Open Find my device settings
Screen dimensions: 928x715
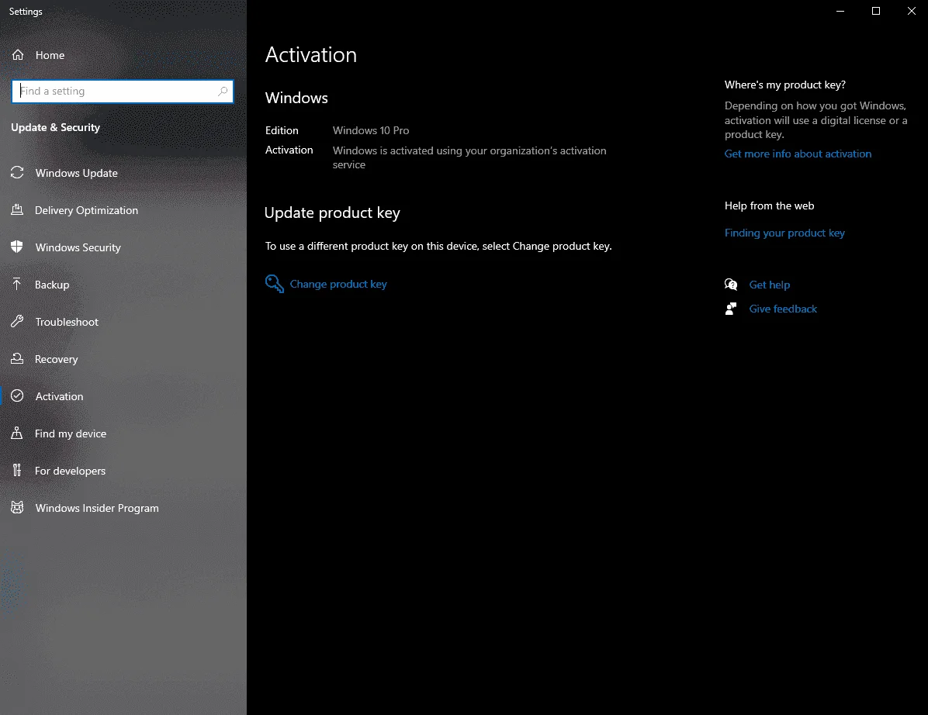123,433
